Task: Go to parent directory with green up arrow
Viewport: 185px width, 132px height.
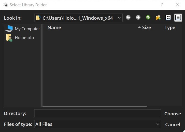Action: [x=148, y=17]
